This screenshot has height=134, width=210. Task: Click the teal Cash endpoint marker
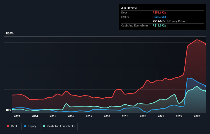[x=206, y=91]
